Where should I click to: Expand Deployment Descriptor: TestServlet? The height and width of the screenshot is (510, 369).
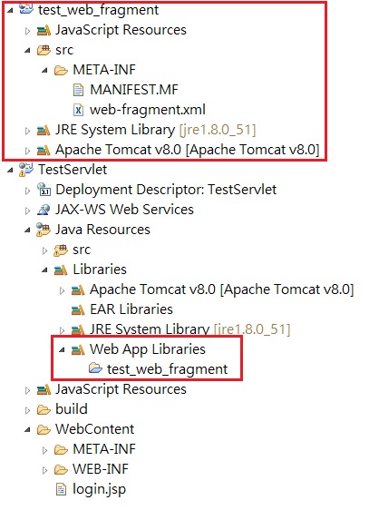tap(27, 191)
